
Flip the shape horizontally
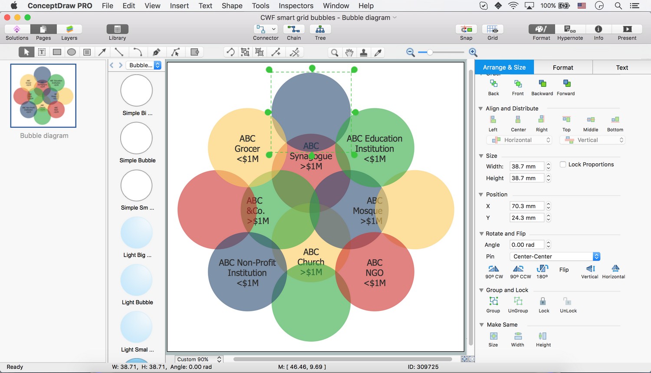pyautogui.click(x=615, y=269)
